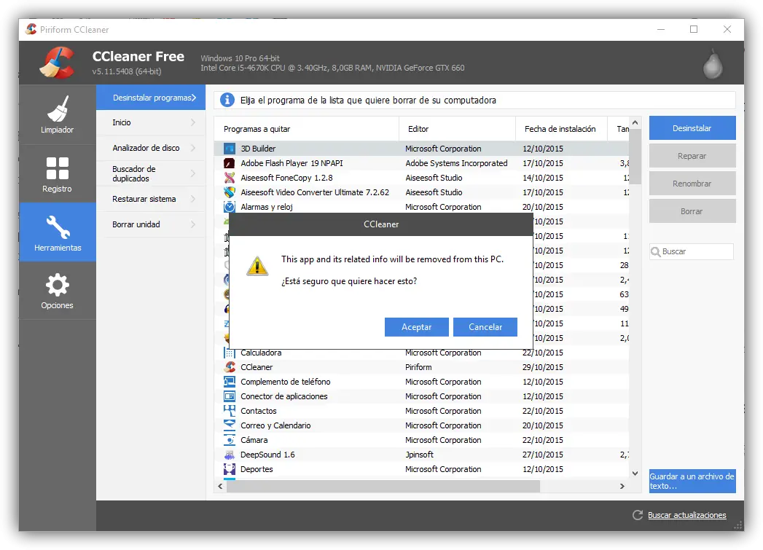Open the Inicio tools tab
763x550 pixels.
(151, 122)
